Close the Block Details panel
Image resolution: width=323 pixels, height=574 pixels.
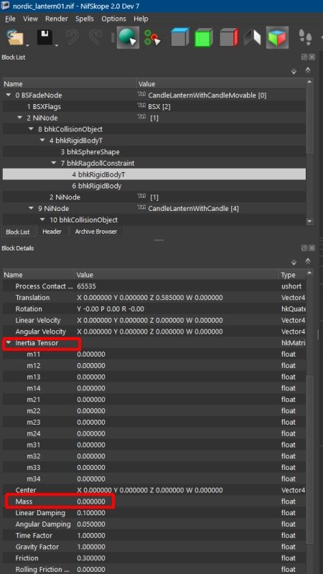tap(312, 248)
